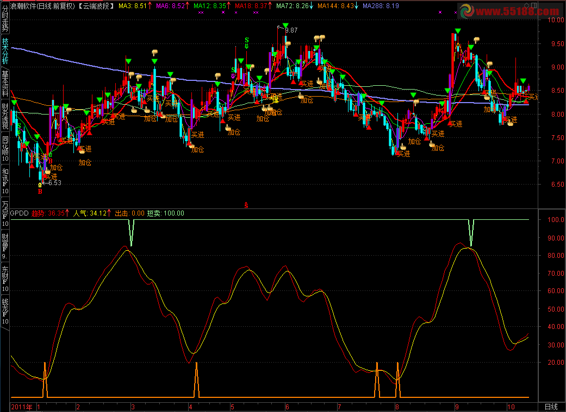Click the 2011年 label on time axis
Image resolution: width=566 pixels, height=412 pixels.
click(x=22, y=407)
